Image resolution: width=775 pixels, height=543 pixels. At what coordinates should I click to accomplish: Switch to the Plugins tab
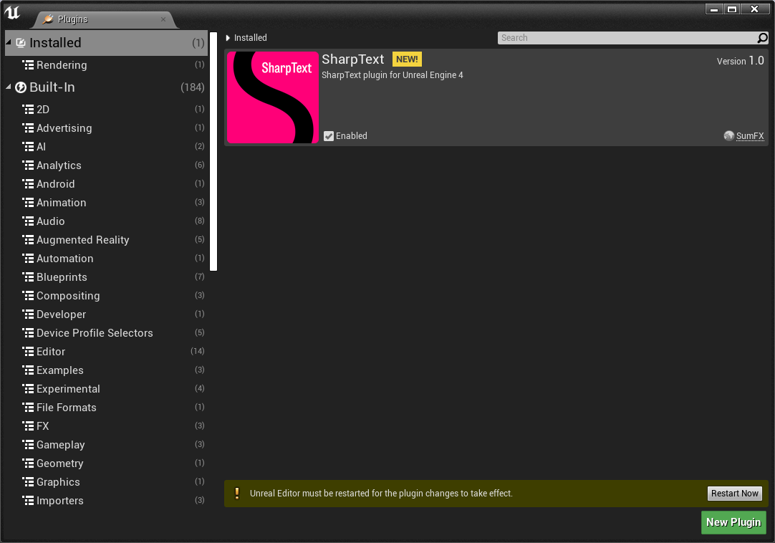tap(104, 19)
